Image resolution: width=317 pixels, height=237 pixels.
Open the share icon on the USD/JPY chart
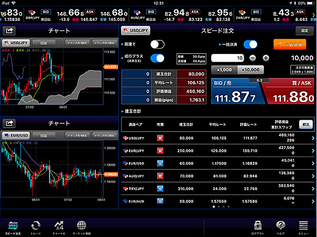point(10,30)
